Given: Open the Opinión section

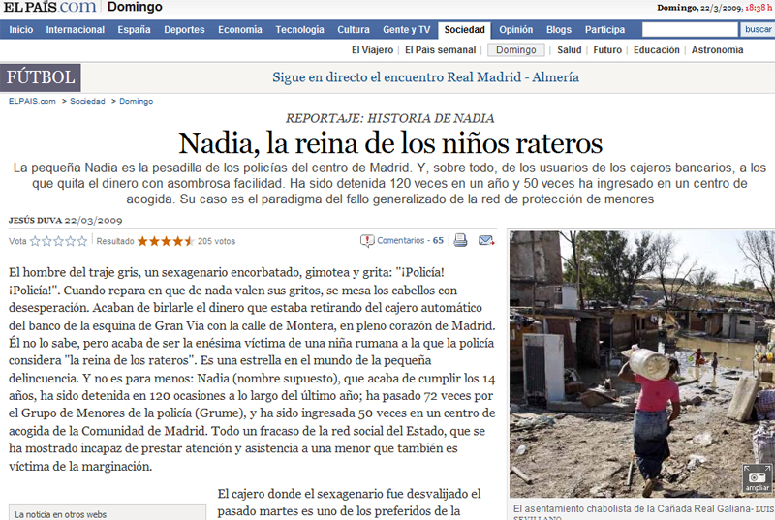Looking at the screenshot, I should coord(516,30).
